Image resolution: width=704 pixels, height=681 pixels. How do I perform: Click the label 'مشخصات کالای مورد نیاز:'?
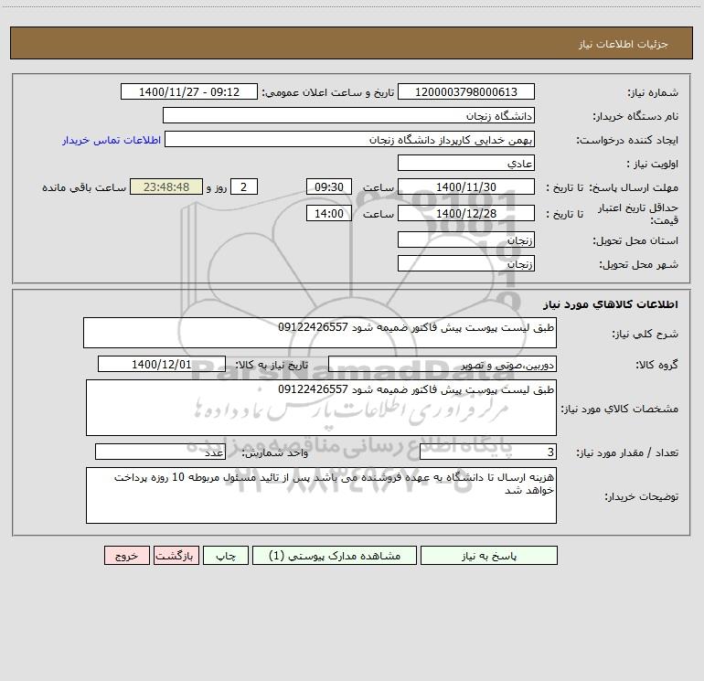620,409
